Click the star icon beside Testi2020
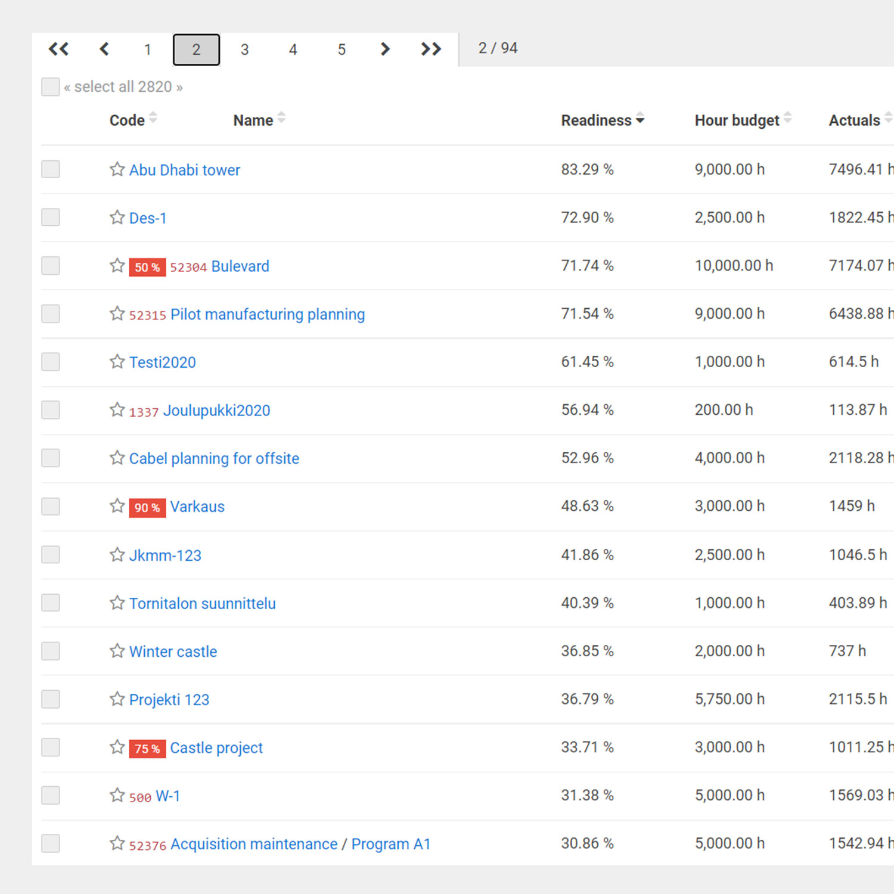The height and width of the screenshot is (894, 894). (x=117, y=362)
